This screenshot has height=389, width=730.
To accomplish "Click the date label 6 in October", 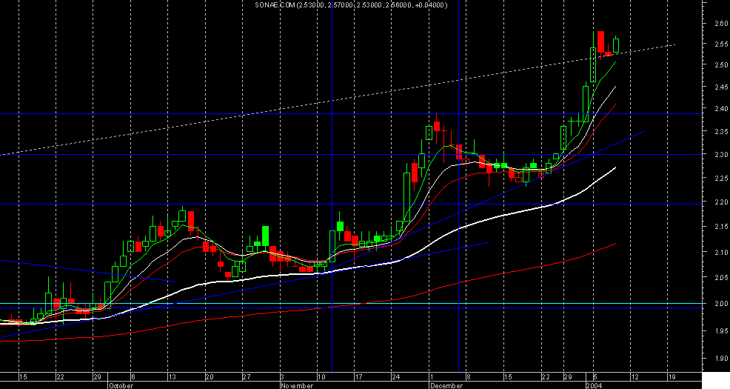I will tap(133, 377).
